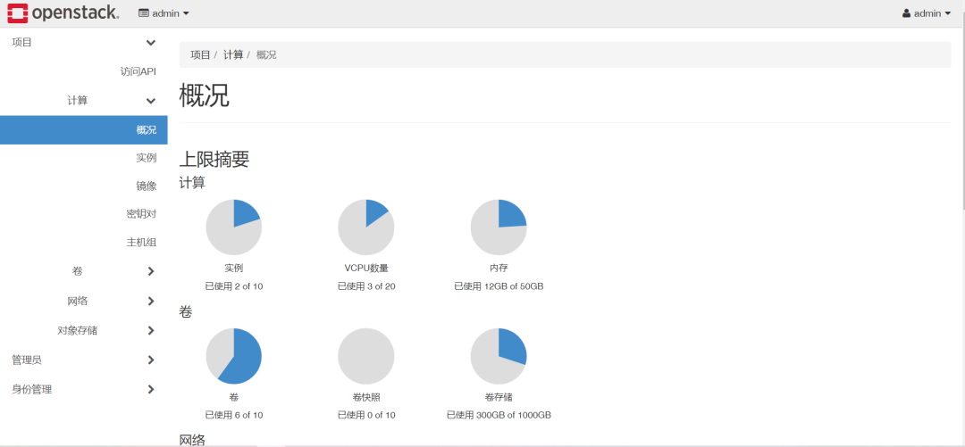Click the 卷存储 usage pie chart

click(x=499, y=356)
